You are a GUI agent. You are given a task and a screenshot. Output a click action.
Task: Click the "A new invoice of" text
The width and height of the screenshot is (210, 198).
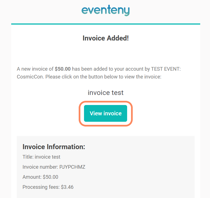[35, 69]
